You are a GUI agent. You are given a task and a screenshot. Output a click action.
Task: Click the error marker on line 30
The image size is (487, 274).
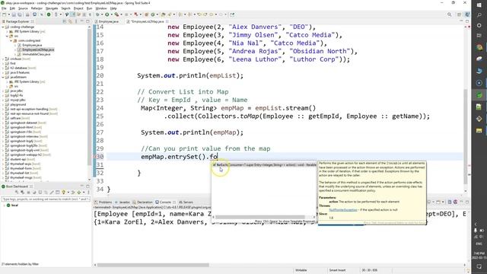coord(95,157)
